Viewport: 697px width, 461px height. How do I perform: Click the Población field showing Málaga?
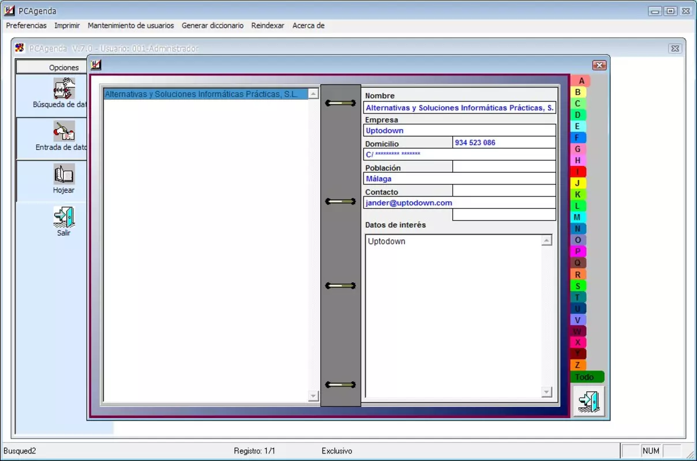460,179
